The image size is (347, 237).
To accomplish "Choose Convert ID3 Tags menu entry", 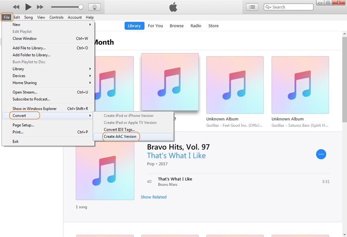I will [x=119, y=130].
